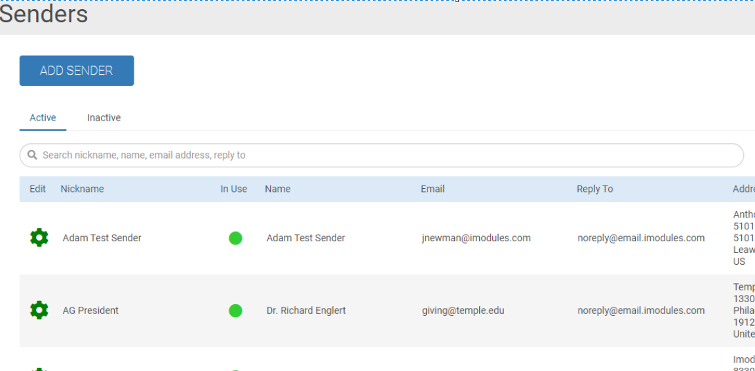Click the Edit column header
The width and height of the screenshot is (755, 371).
(37, 189)
